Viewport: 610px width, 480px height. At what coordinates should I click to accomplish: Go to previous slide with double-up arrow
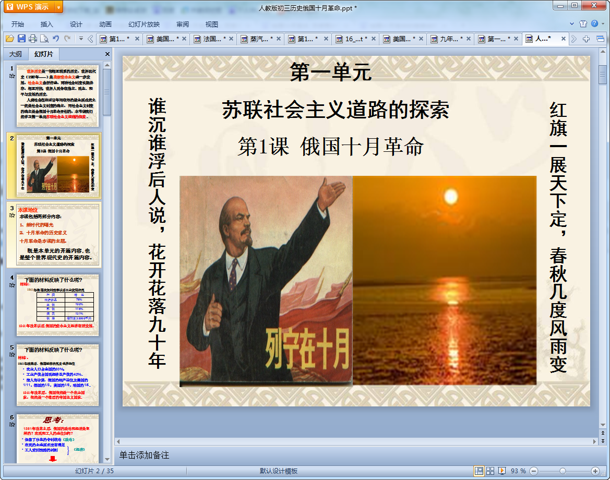click(x=603, y=433)
